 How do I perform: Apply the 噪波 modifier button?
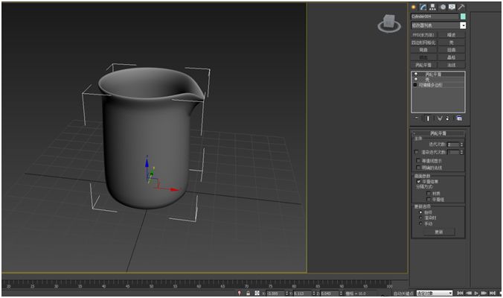coord(452,35)
